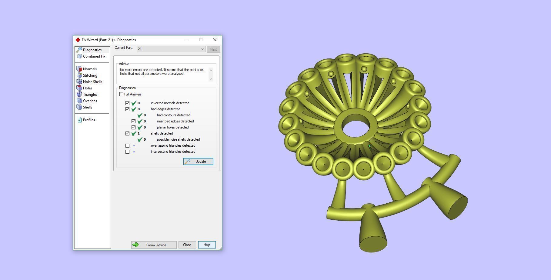Screen dimensions: 551x280
Task: Click the green check beside inverted normals
Action: 134,103
